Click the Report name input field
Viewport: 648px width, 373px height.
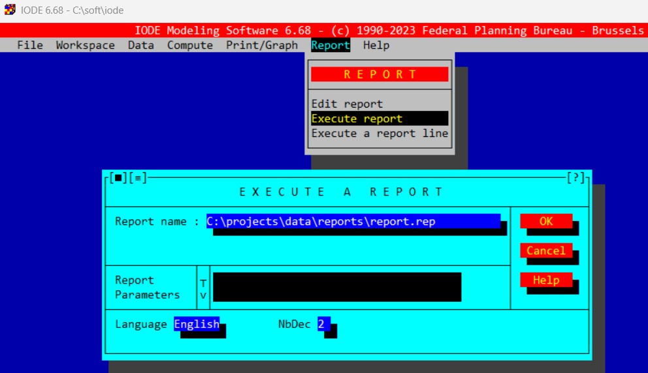pyautogui.click(x=353, y=221)
